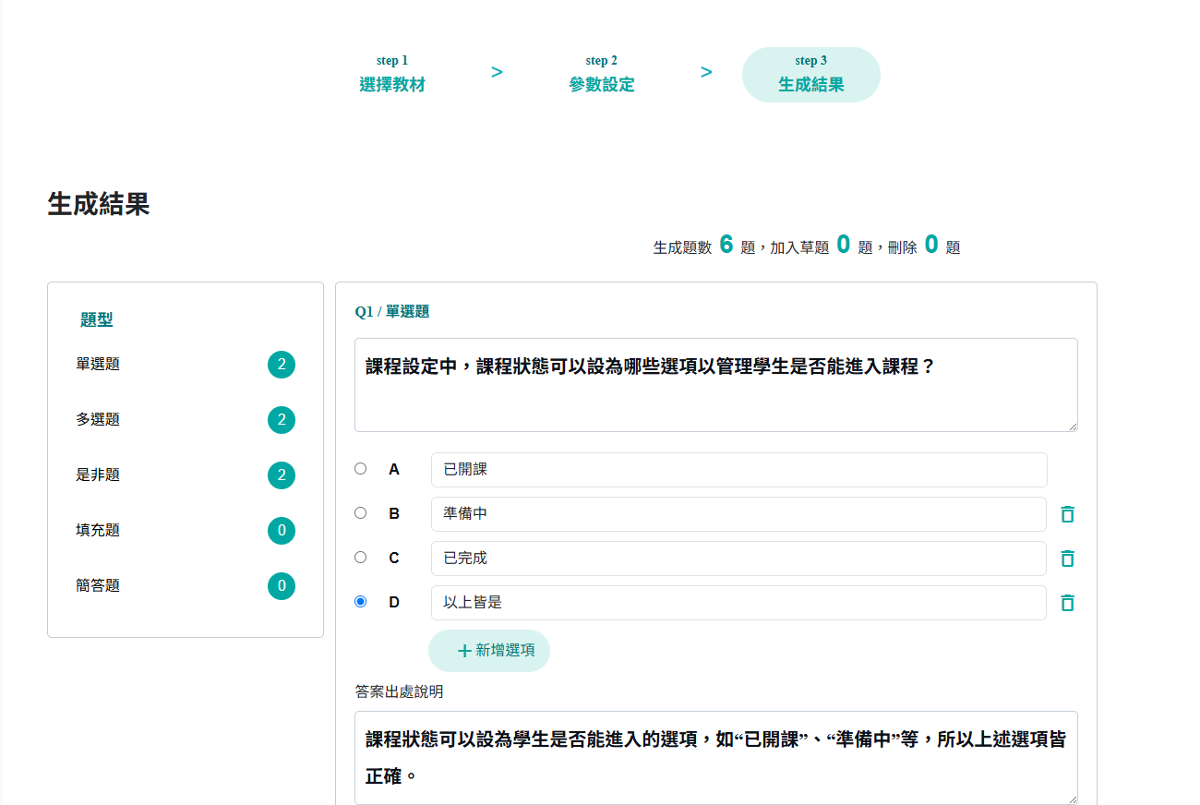Go to step 1 選擇教材
This screenshot has height=805, width=1200.
(x=392, y=75)
